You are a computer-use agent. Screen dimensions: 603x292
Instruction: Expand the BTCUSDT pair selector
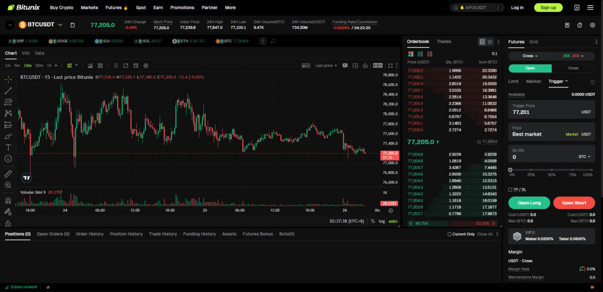click(60, 25)
